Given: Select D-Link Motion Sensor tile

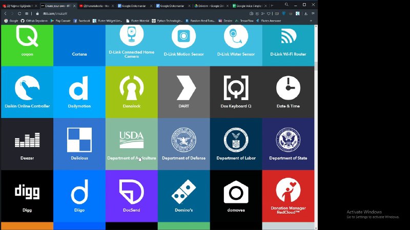Looking at the screenshot, I should click(184, 45).
